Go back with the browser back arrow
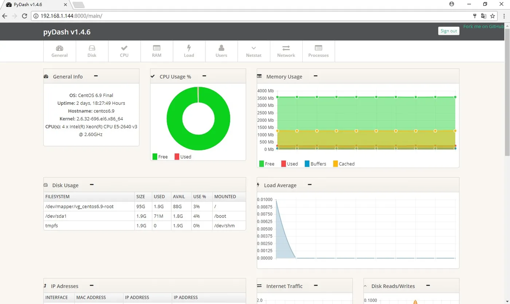The width and height of the screenshot is (510, 304). point(5,16)
